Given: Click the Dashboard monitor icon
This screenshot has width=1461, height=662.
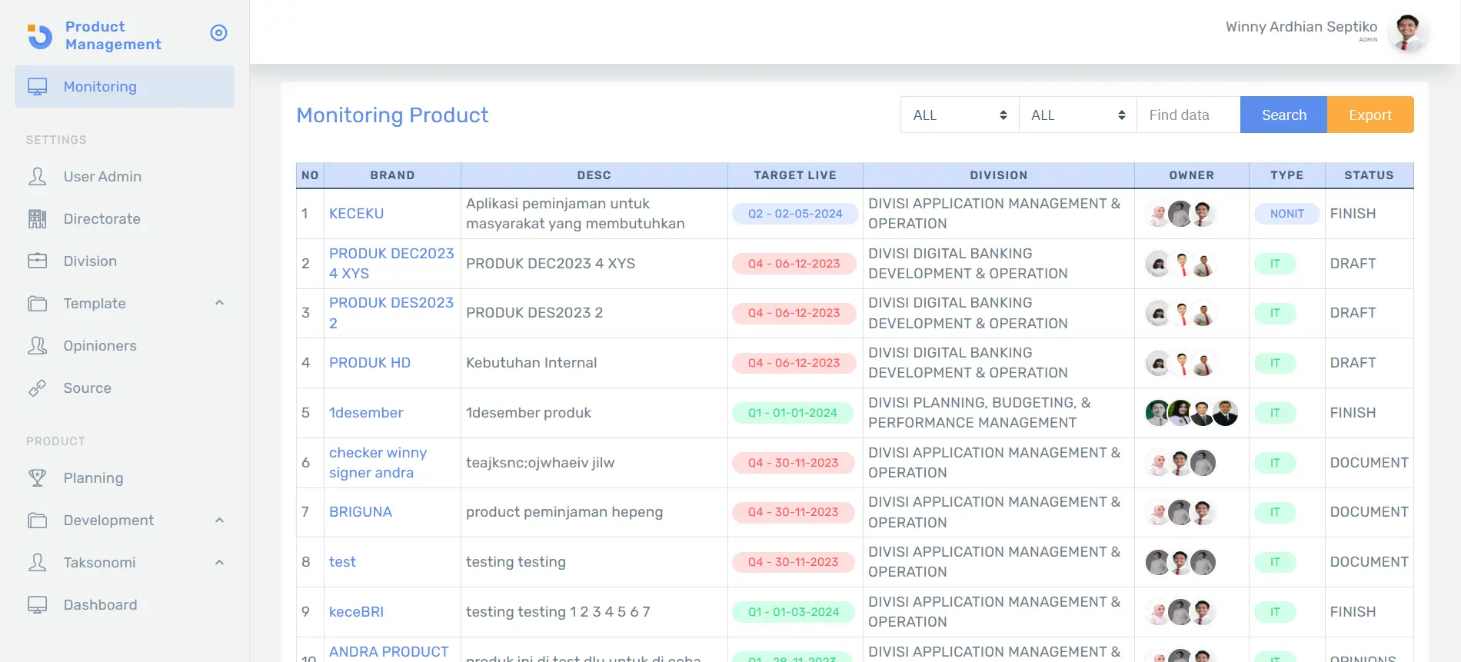Looking at the screenshot, I should 37,605.
